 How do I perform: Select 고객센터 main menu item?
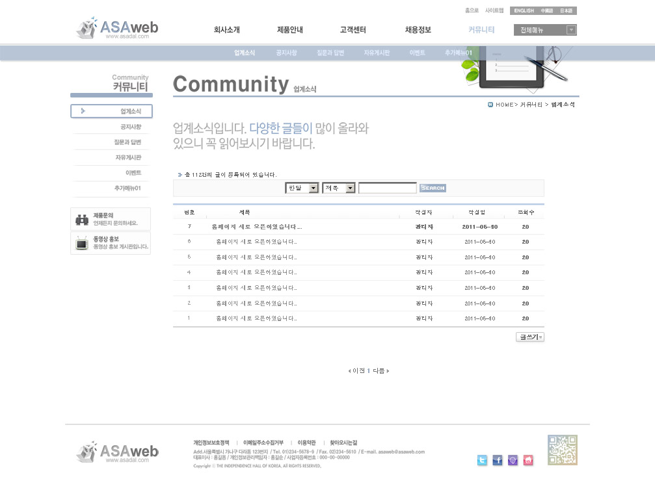[353, 30]
